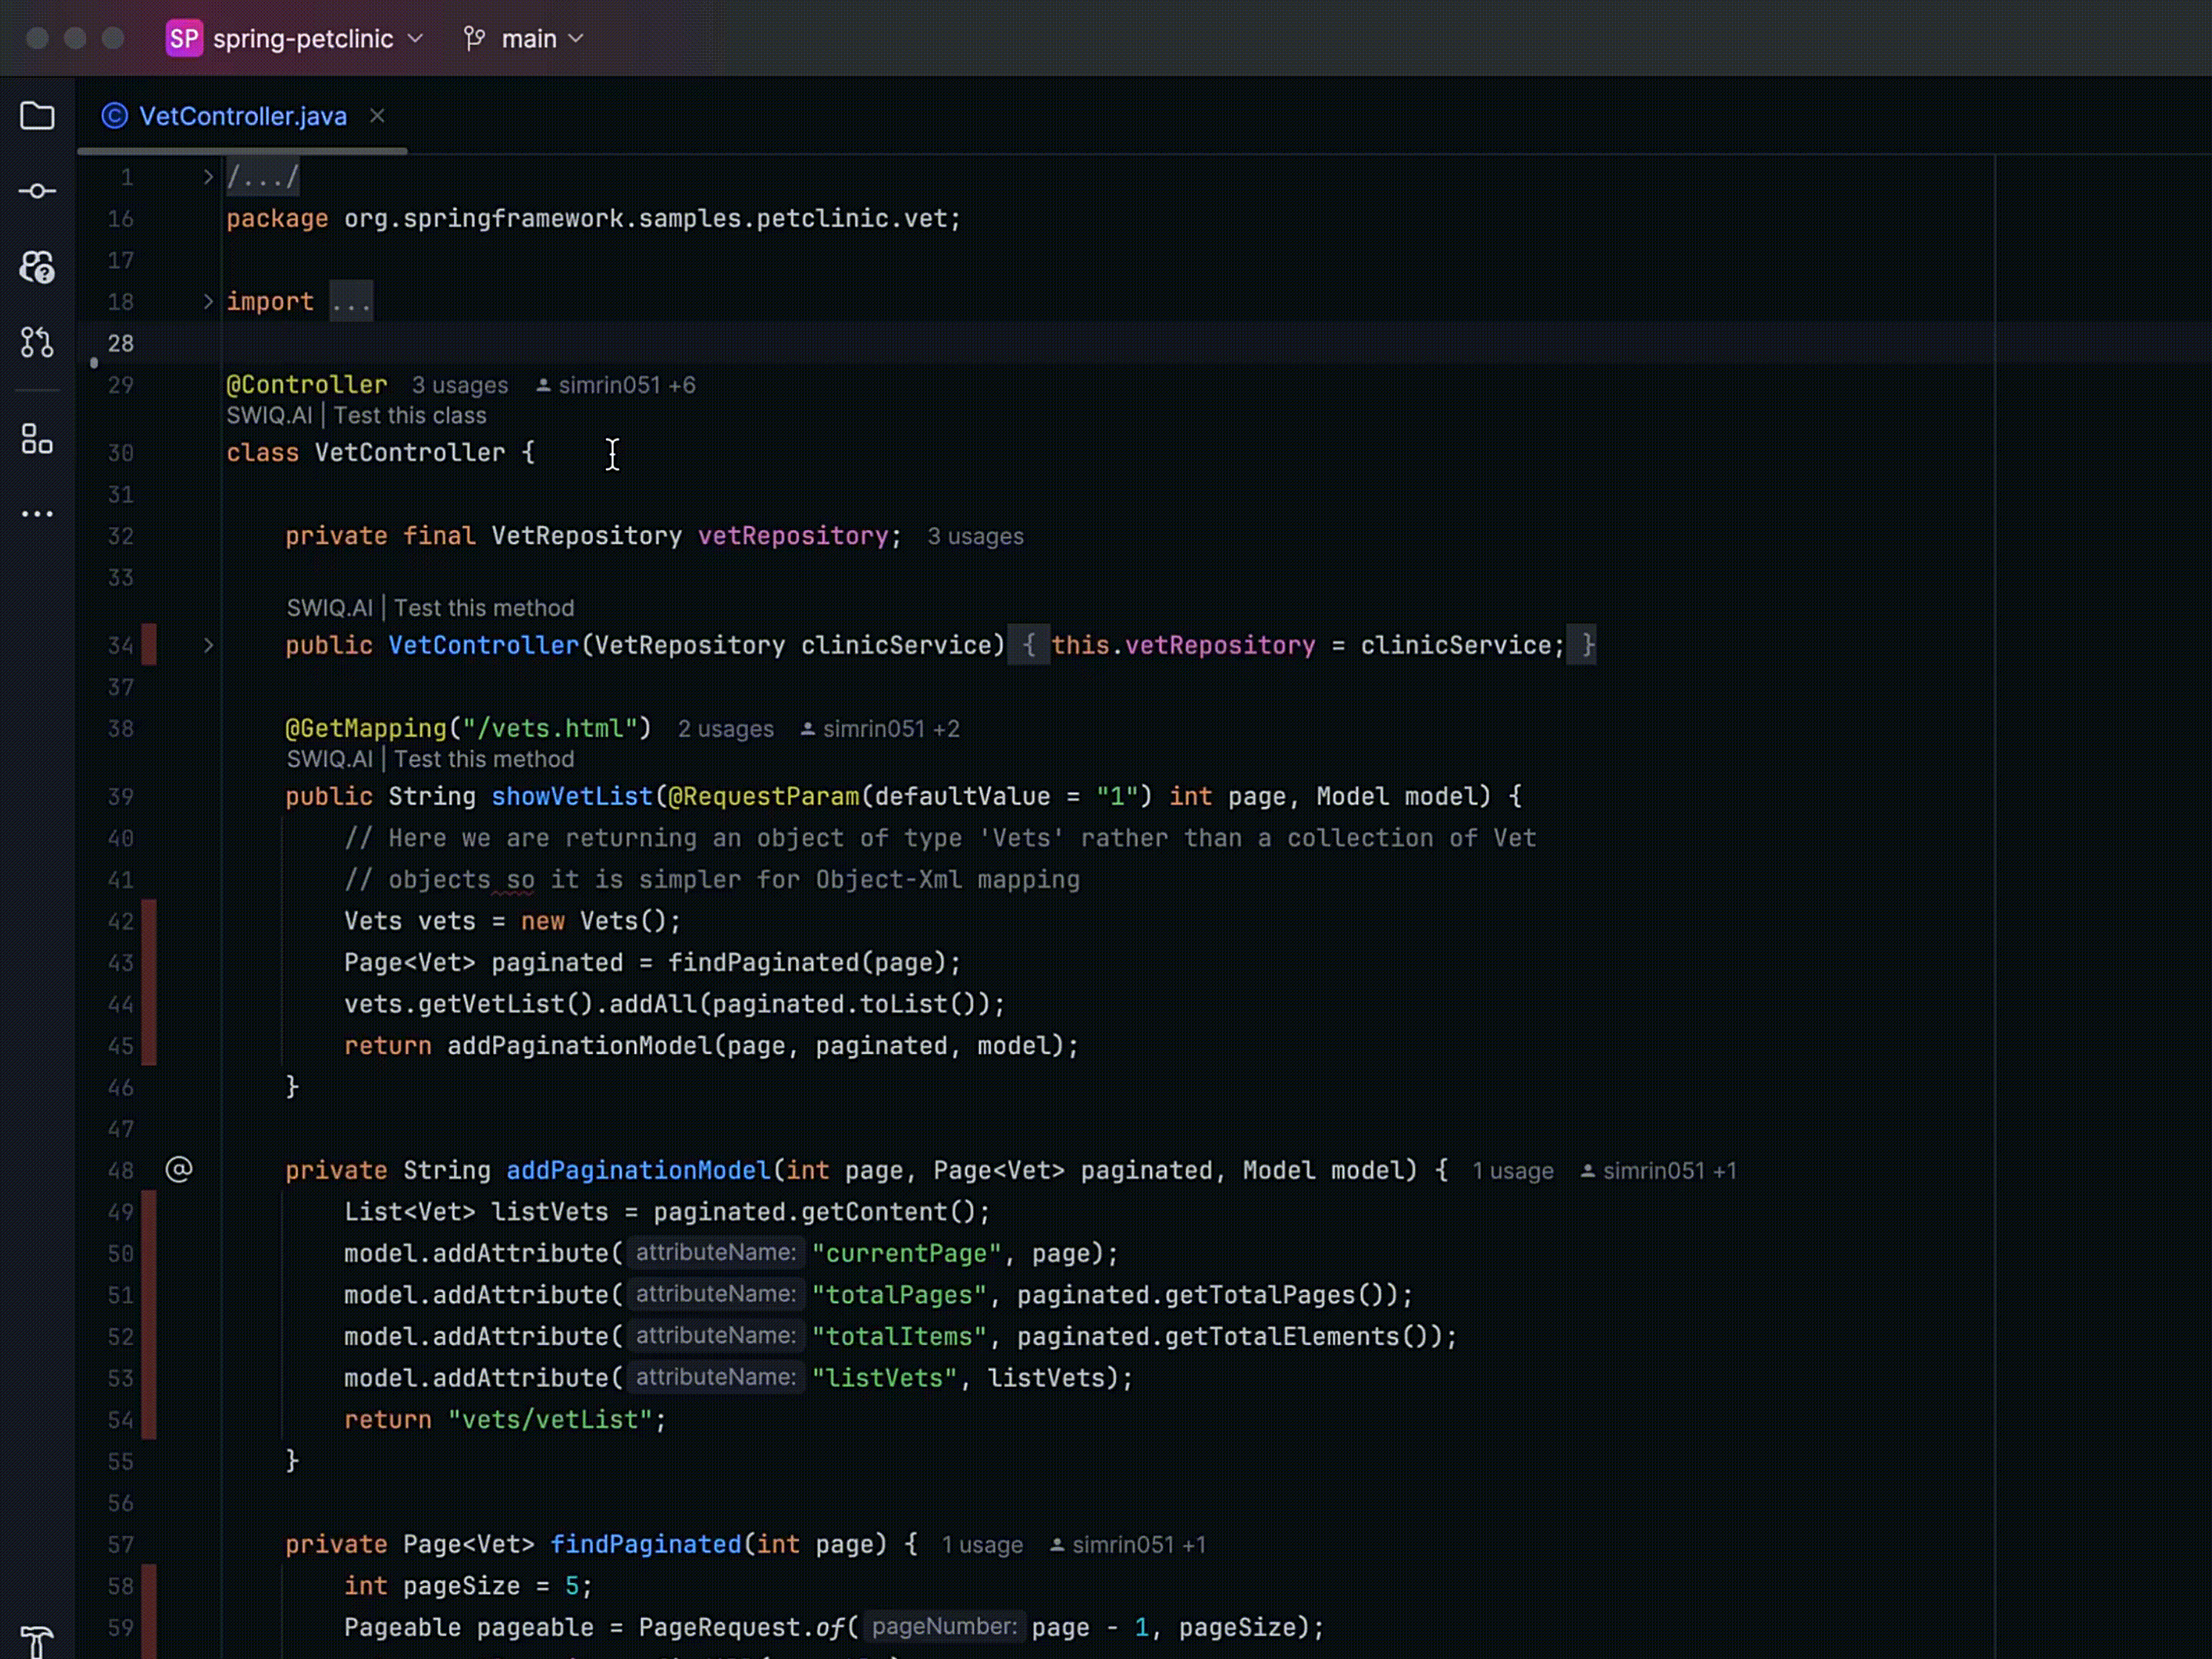This screenshot has height=1659, width=2212.
Task: Open the AI assistant question-mark sidebar icon
Action: coord(37,267)
